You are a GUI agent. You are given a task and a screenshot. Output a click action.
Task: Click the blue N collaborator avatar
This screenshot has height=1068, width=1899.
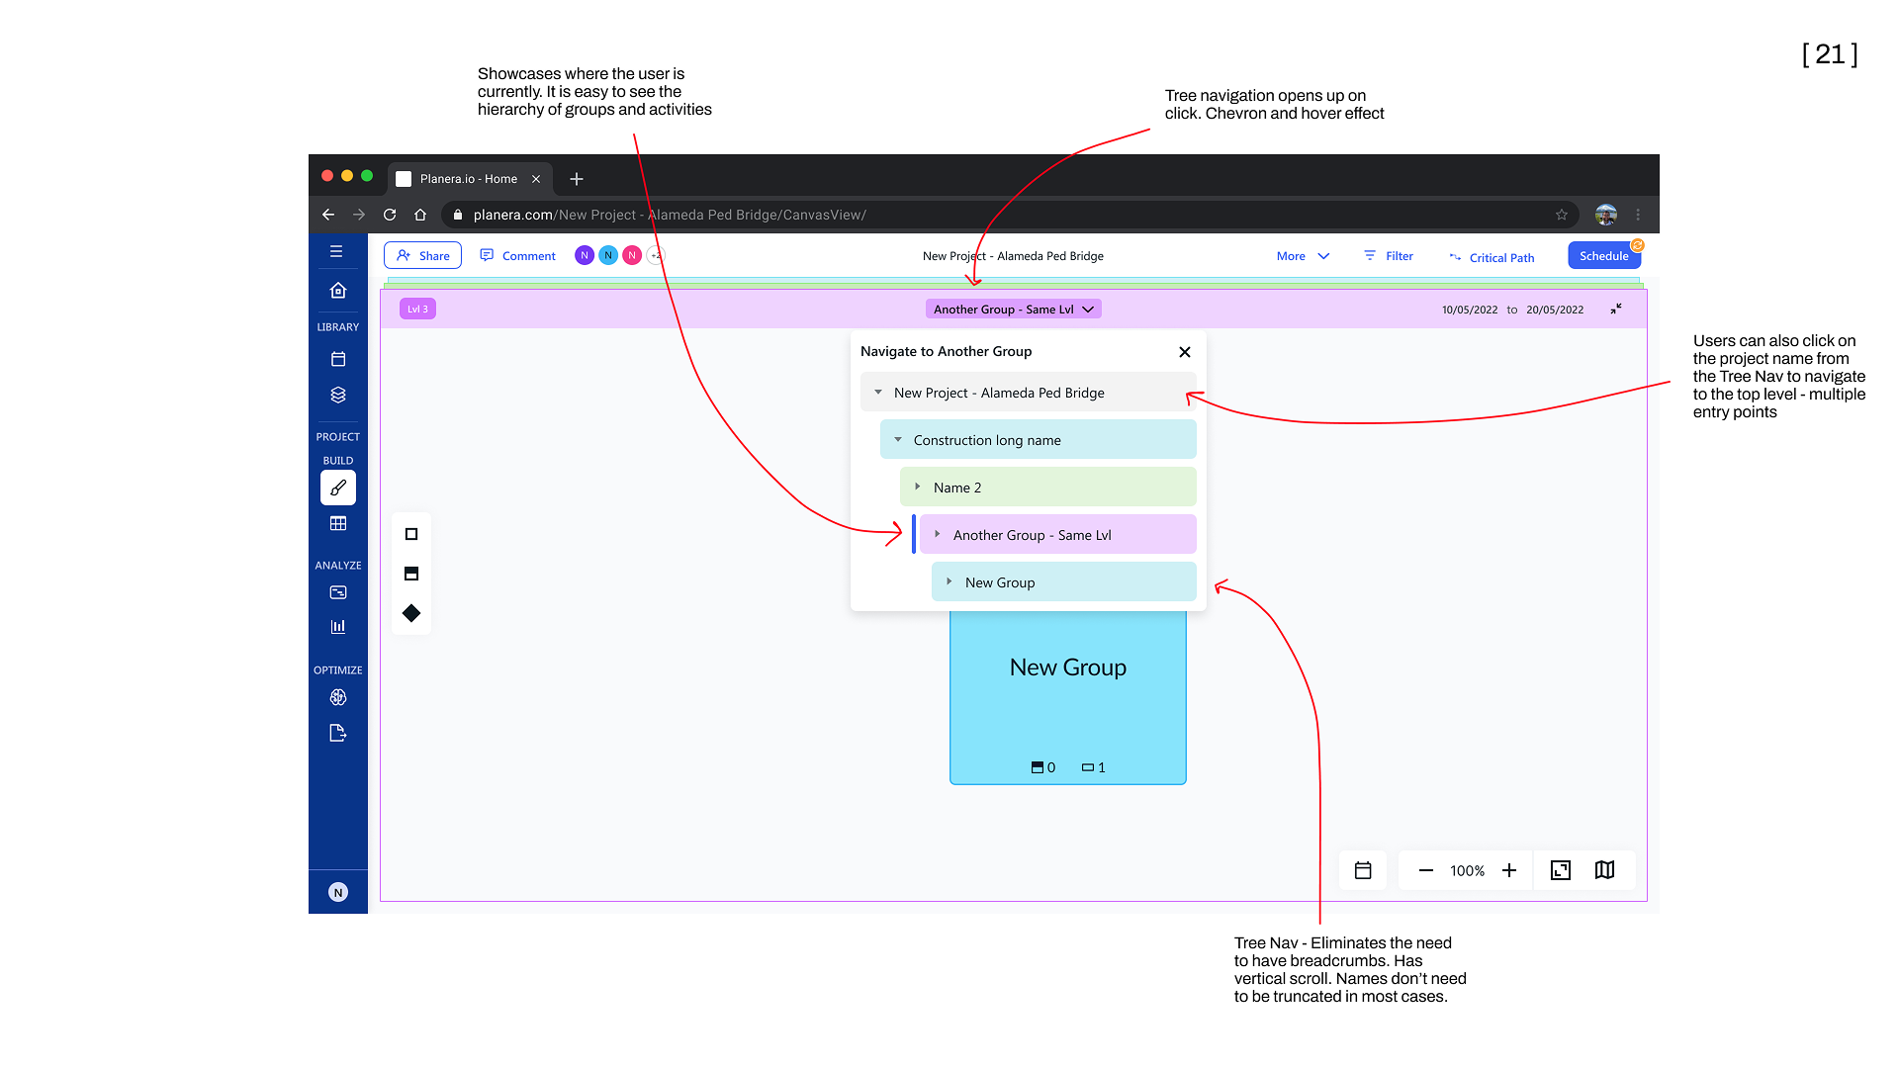click(608, 255)
